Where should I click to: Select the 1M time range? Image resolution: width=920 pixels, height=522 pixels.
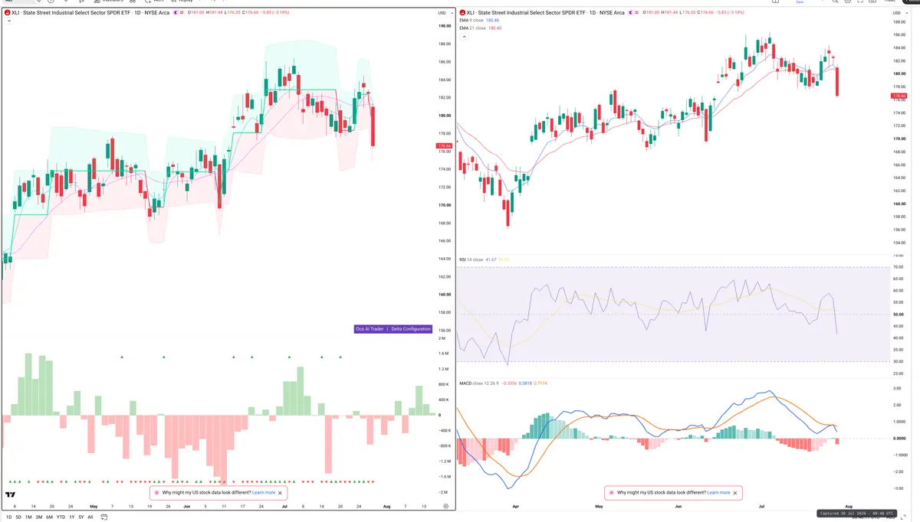(28, 517)
